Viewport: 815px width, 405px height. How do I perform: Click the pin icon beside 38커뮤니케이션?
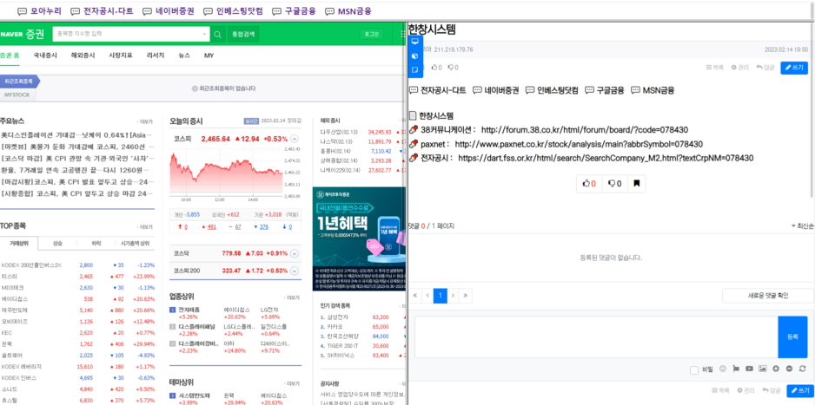point(414,129)
